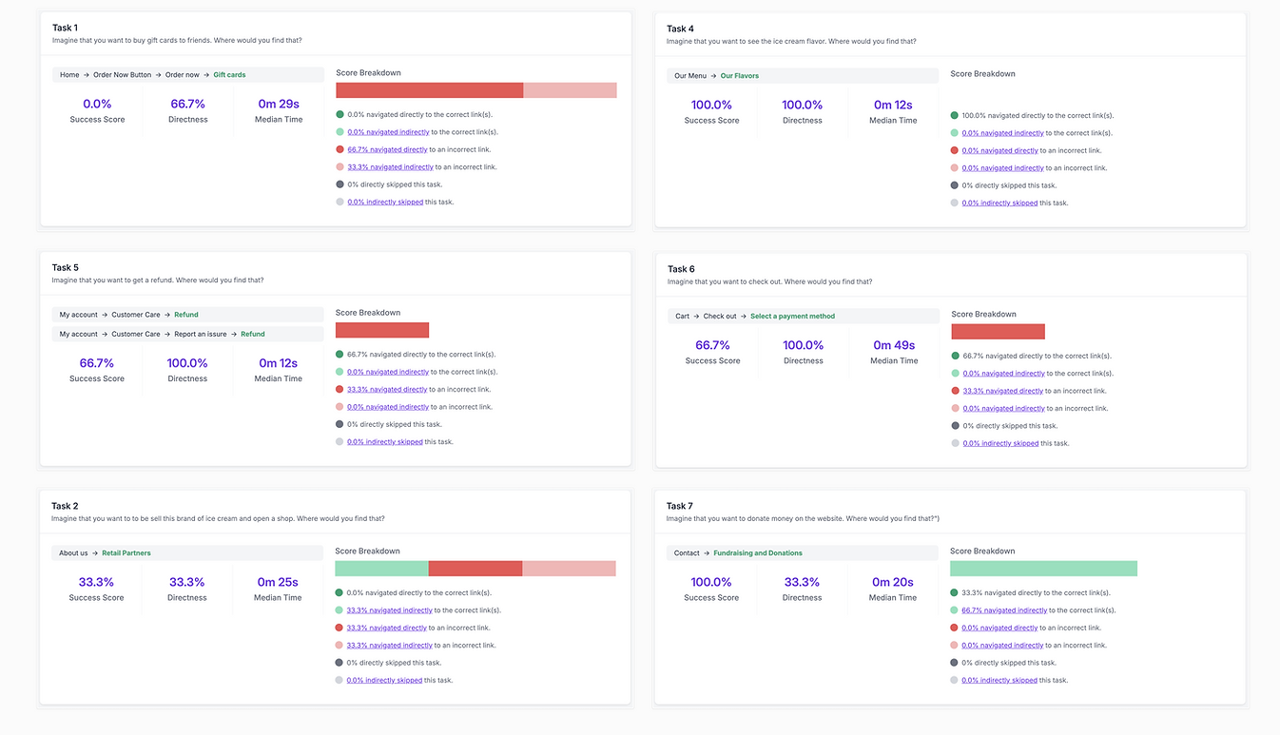The image size is (1280, 735).
Task: Open Task 1's '33.3% navigated indirectly' link
Action: pyautogui.click(x=390, y=167)
